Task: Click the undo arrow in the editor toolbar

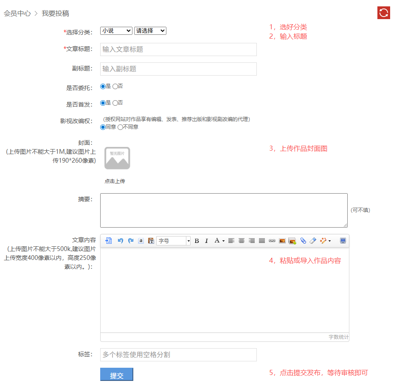Action: pos(120,241)
